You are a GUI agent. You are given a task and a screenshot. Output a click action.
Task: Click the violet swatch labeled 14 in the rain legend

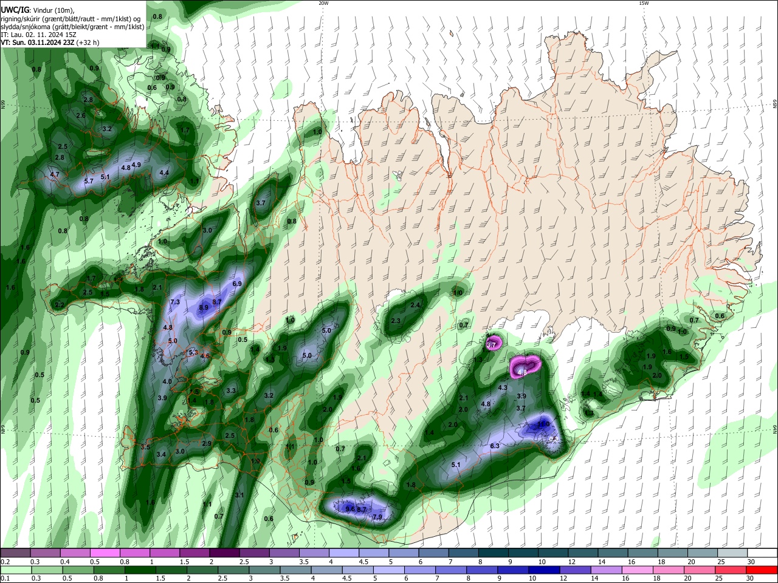point(607,570)
